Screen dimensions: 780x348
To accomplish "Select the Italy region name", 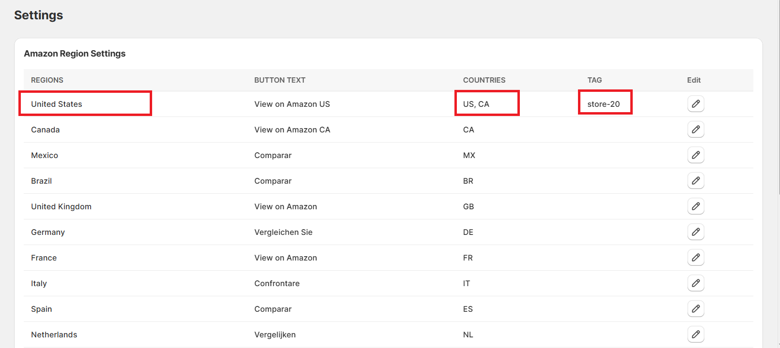I will [39, 283].
